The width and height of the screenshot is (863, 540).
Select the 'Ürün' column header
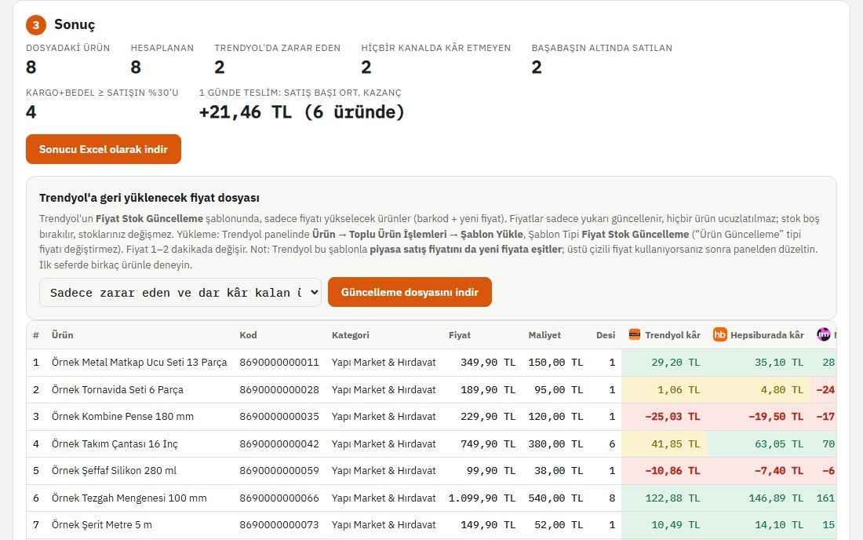point(62,334)
